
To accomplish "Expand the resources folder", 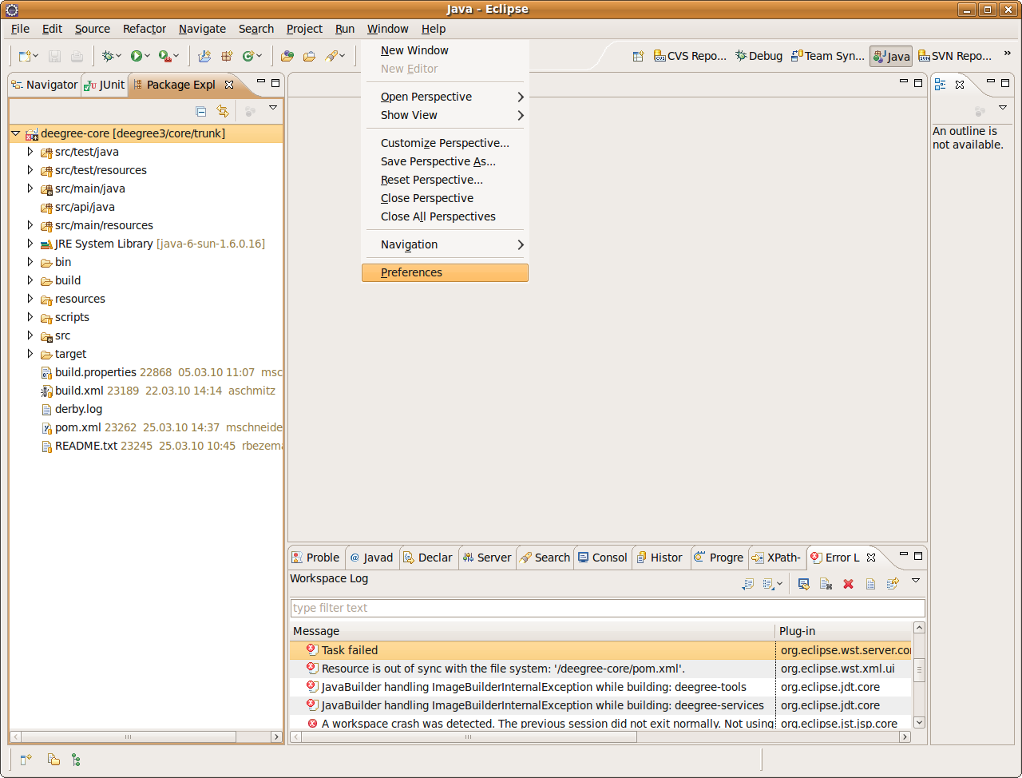I will click(30, 298).
